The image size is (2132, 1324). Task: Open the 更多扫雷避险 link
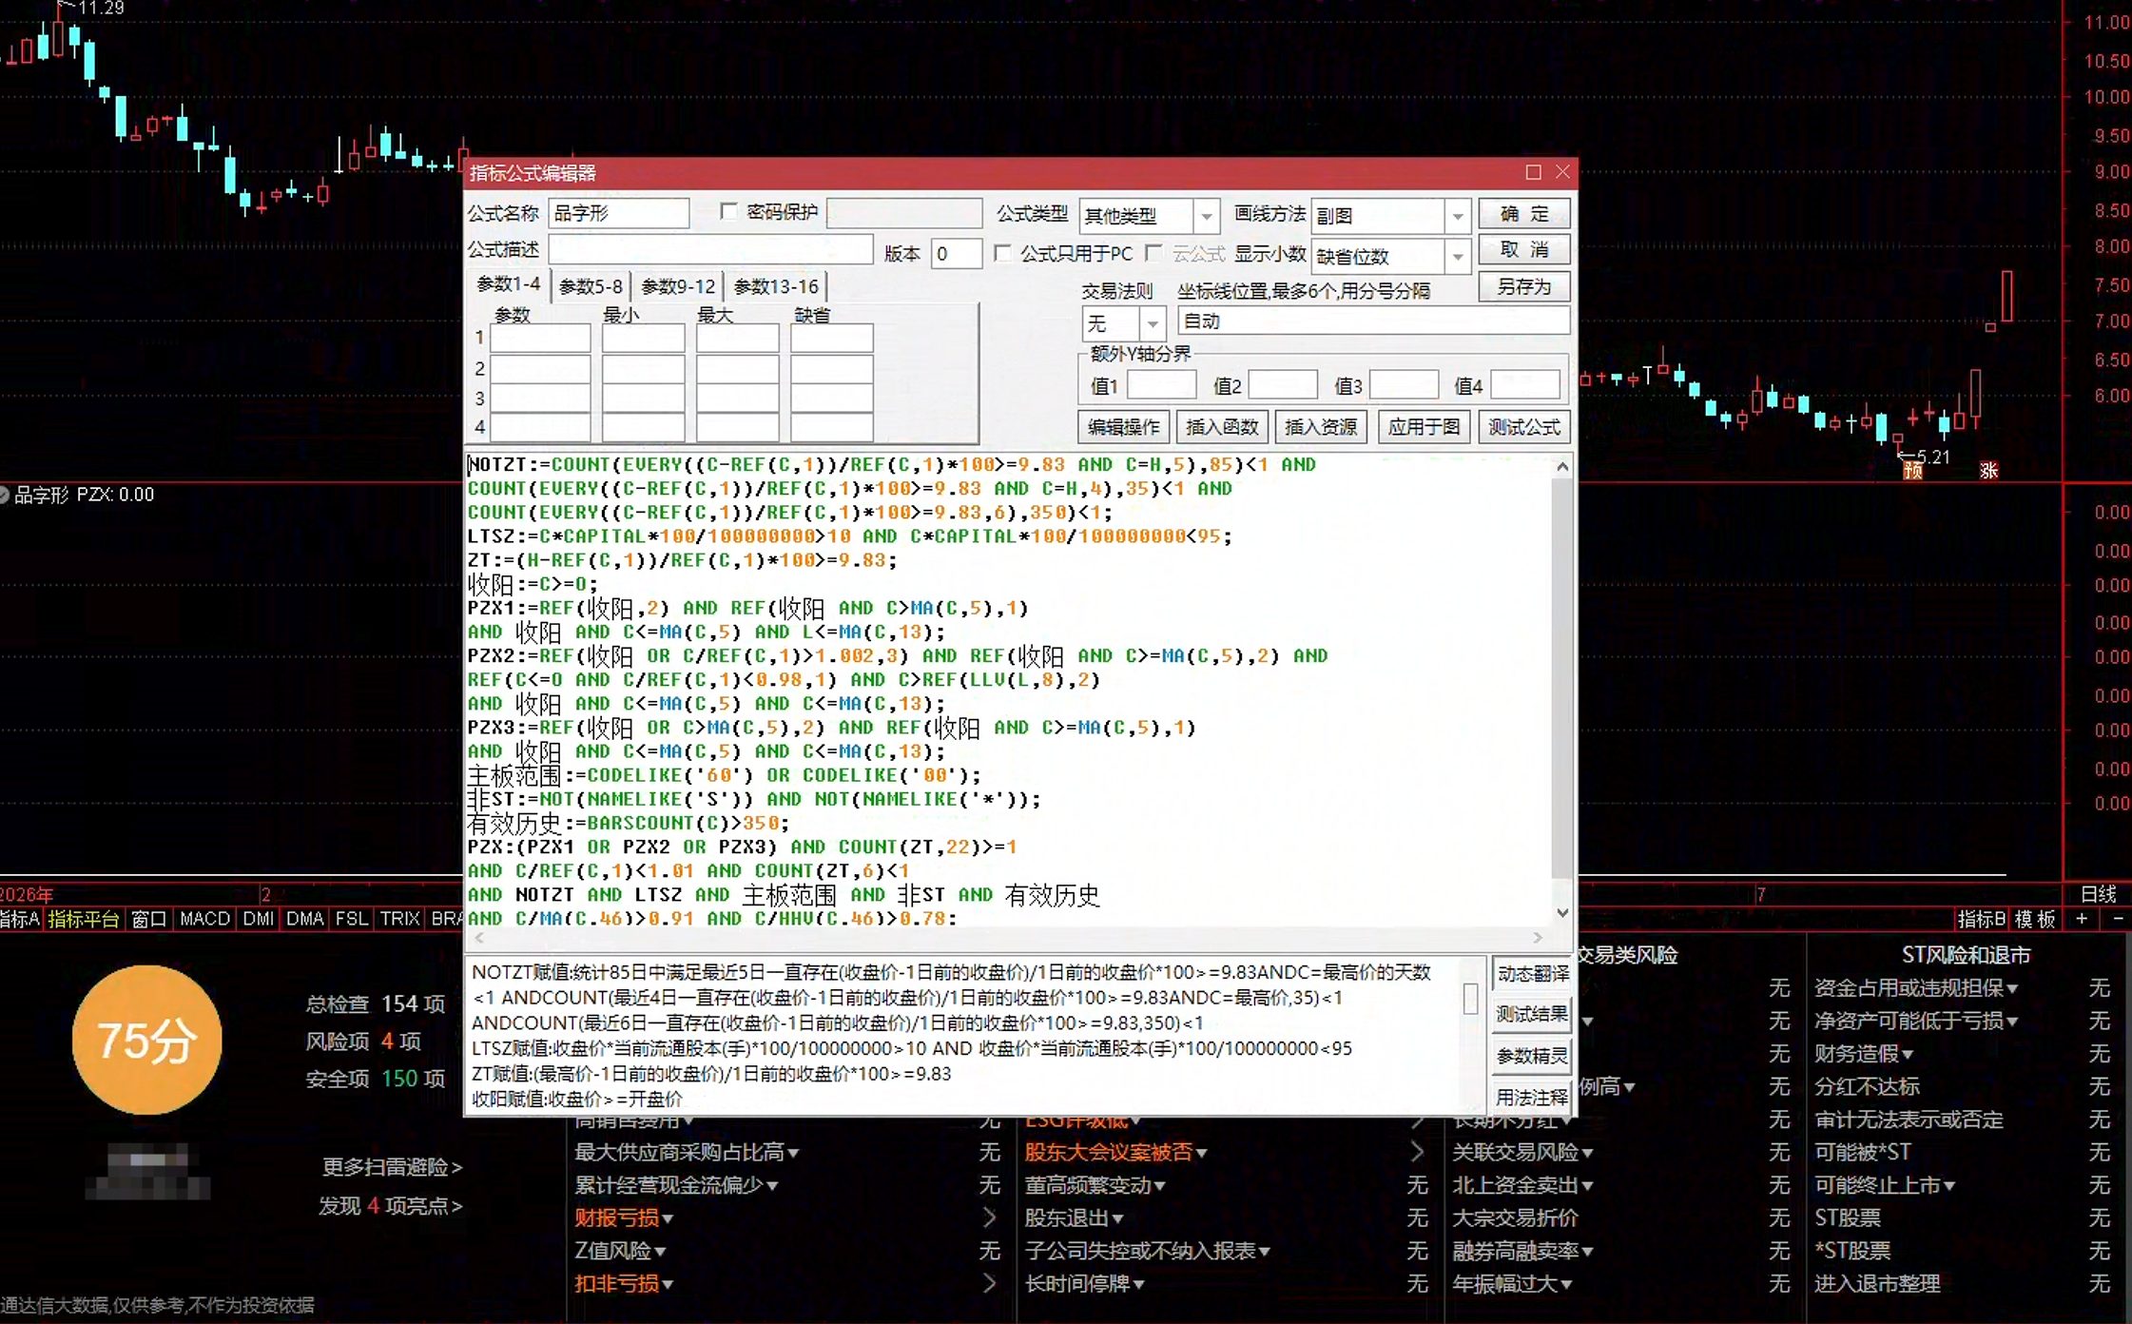coord(392,1167)
